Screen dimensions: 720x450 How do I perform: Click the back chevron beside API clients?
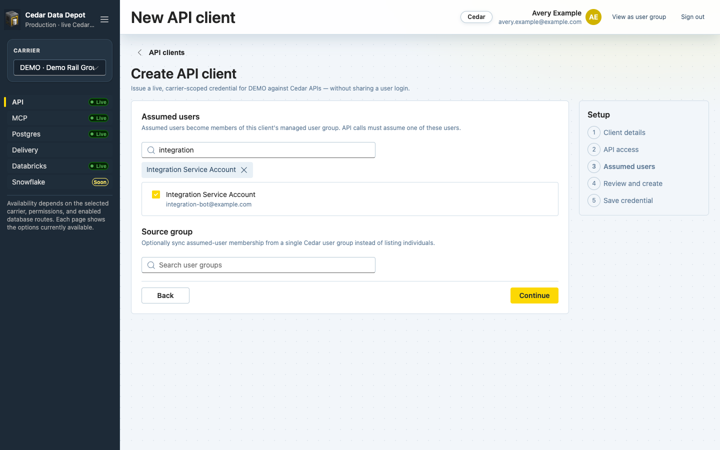click(x=139, y=52)
